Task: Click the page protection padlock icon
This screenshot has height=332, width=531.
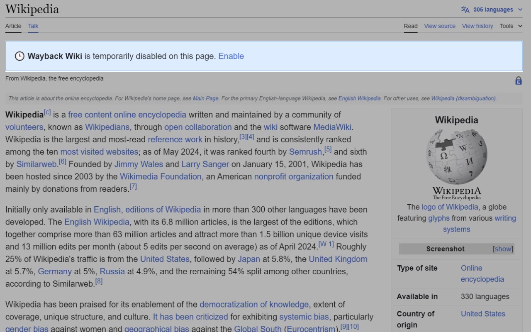Action: tap(519, 81)
